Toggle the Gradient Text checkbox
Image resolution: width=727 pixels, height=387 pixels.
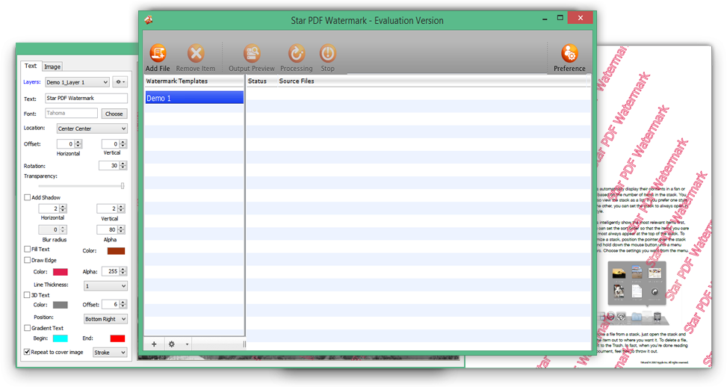28,328
